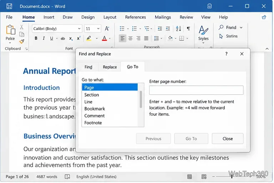The width and height of the screenshot is (274, 183).
Task: Toggle underline formatting
Action: 51,38
